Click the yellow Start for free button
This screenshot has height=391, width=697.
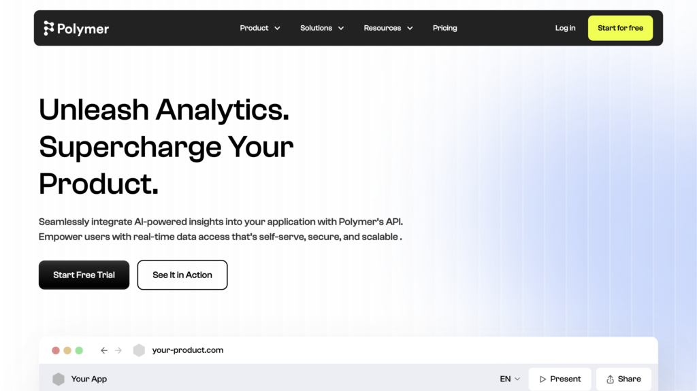pos(620,28)
